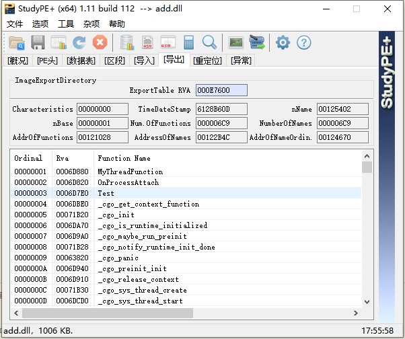Image resolution: width=405 pixels, height=339 pixels.
Task: Click the vertical scrollbar thumb
Action: click(x=367, y=167)
